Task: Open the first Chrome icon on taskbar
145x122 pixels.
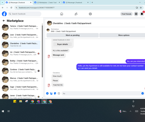Action: coord(32,101)
